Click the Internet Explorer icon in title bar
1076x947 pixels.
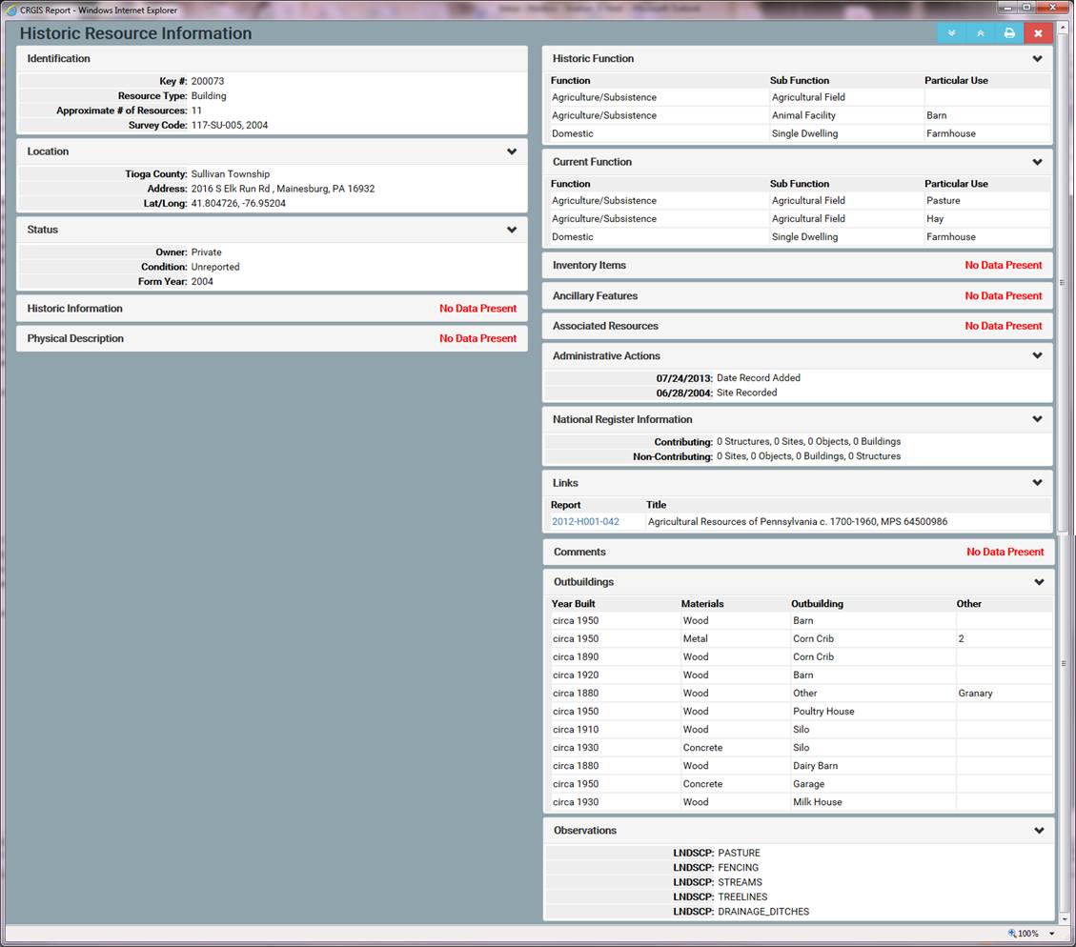tap(11, 10)
